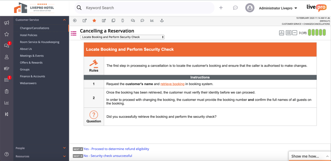Open Room Service & Housekeeping menu item
This screenshot has height=161, width=331.
(x=40, y=42)
